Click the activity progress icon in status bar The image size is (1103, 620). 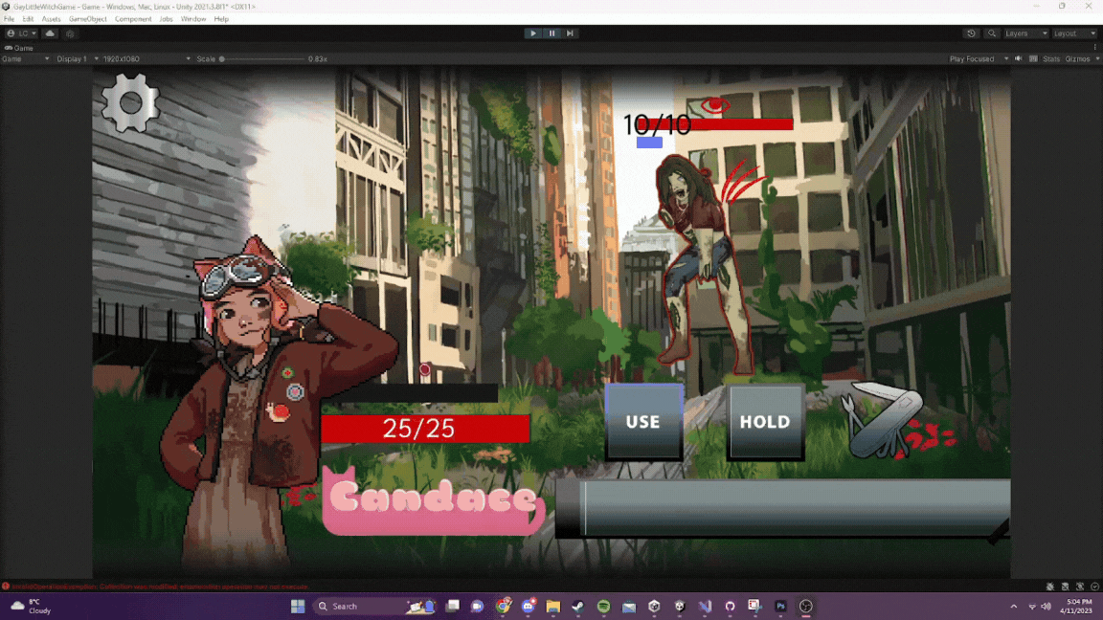pos(1094,587)
